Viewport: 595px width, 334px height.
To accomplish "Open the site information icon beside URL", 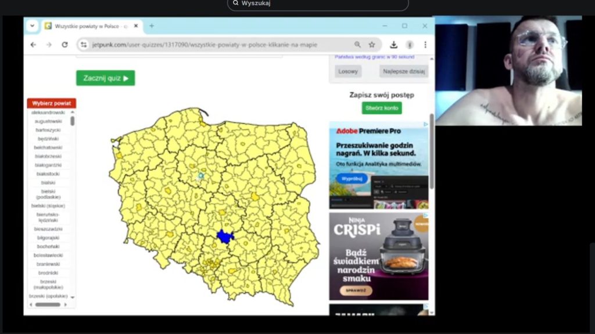I will (84, 45).
